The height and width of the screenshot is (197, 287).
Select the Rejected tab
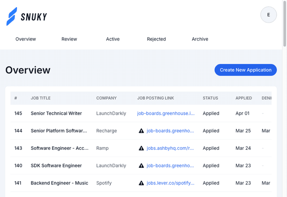point(156,39)
